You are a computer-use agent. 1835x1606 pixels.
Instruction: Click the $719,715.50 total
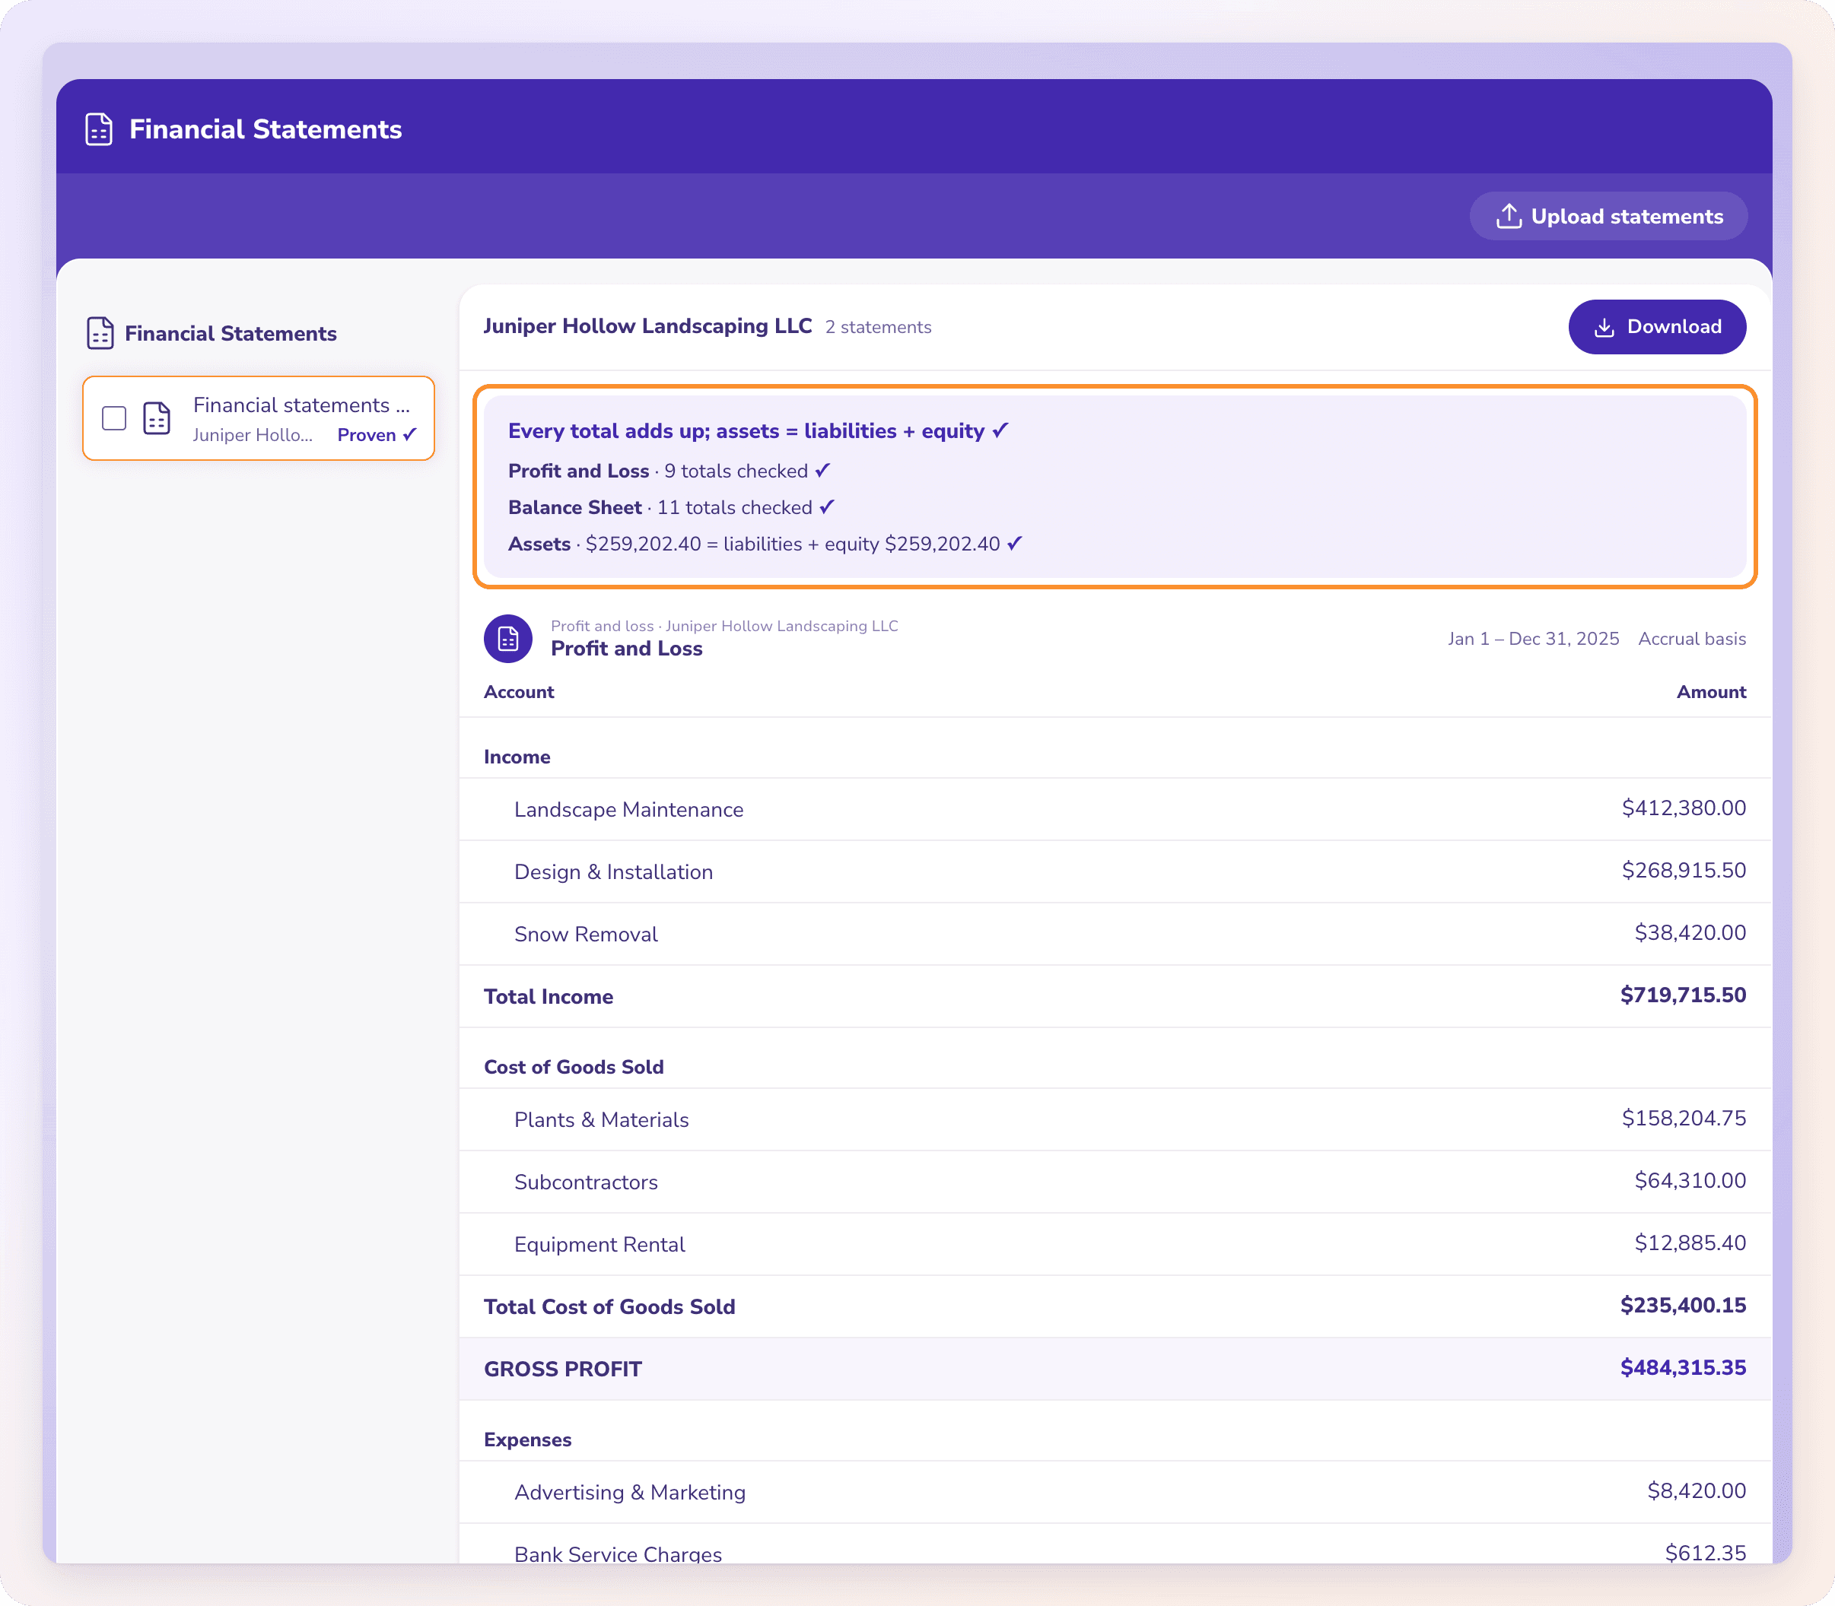[1683, 995]
